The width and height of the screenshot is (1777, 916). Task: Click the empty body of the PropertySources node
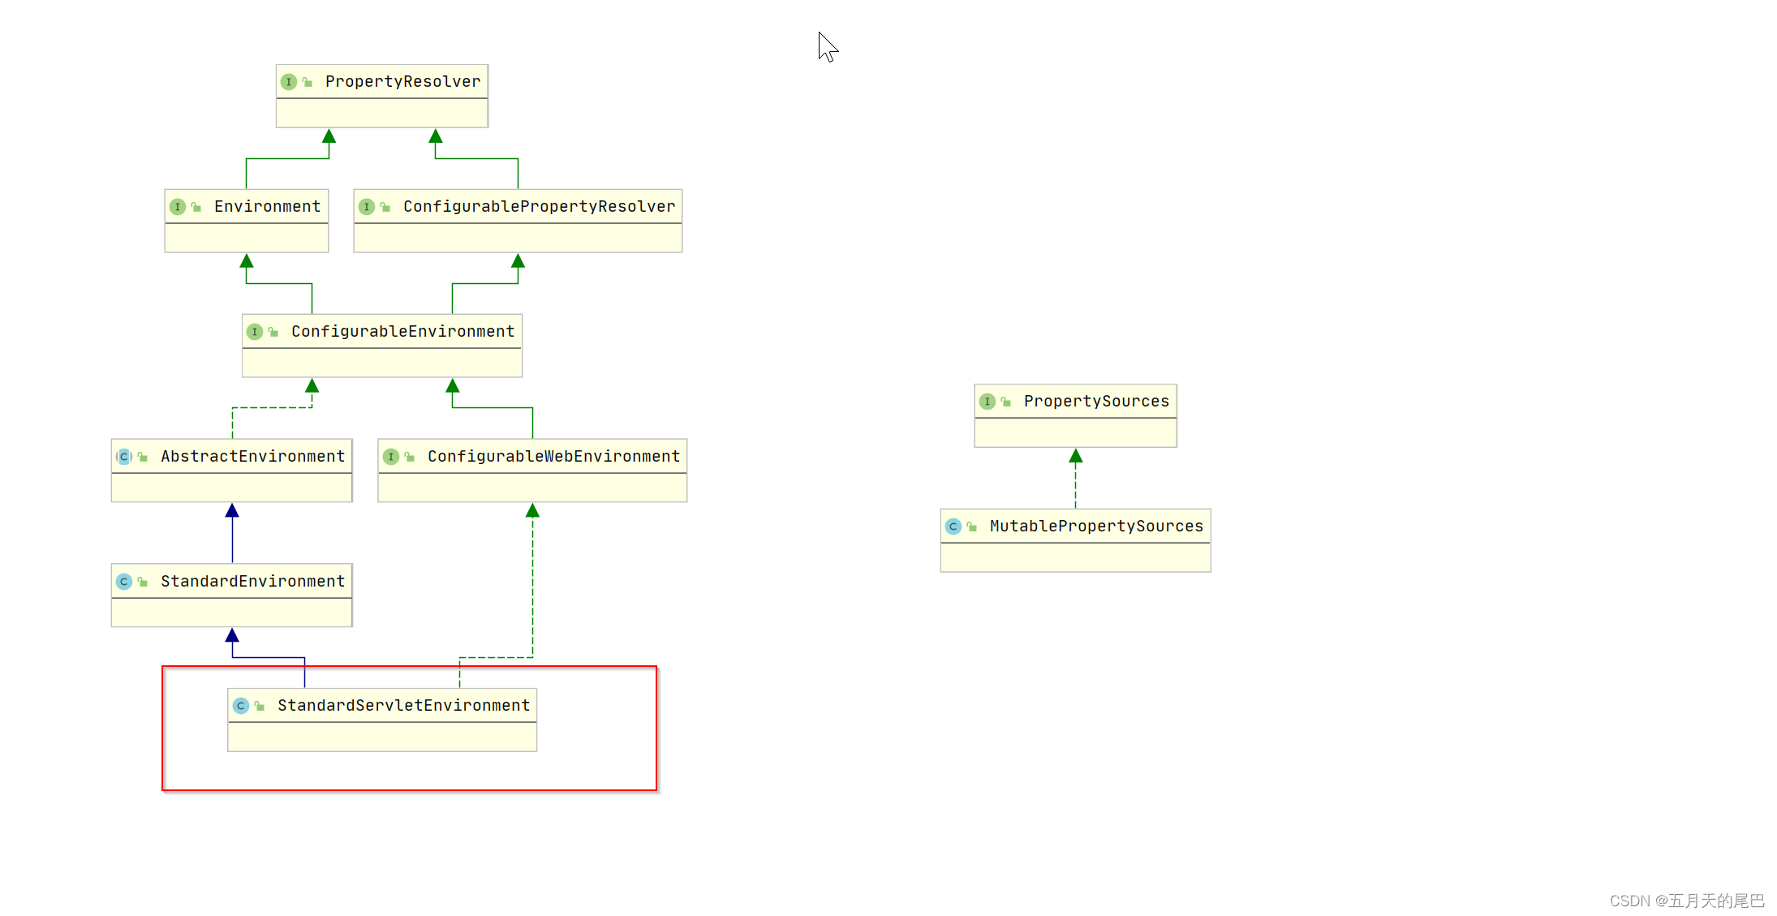[x=1075, y=432]
